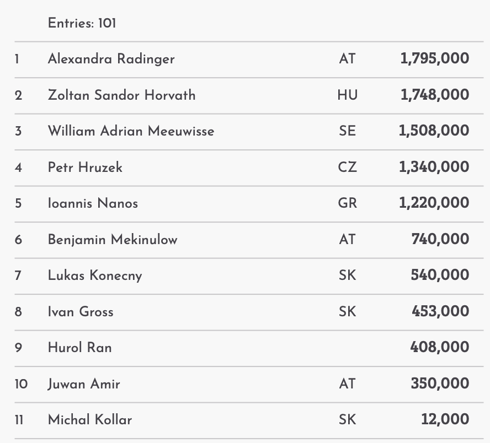This screenshot has height=443, width=490.
Task: Open Juwan Amir's player name
Action: coord(84,384)
